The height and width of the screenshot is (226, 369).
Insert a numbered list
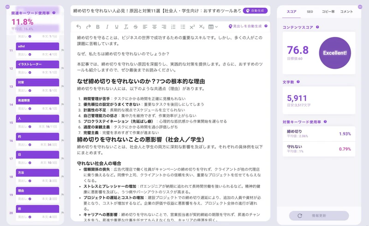coord(173,27)
